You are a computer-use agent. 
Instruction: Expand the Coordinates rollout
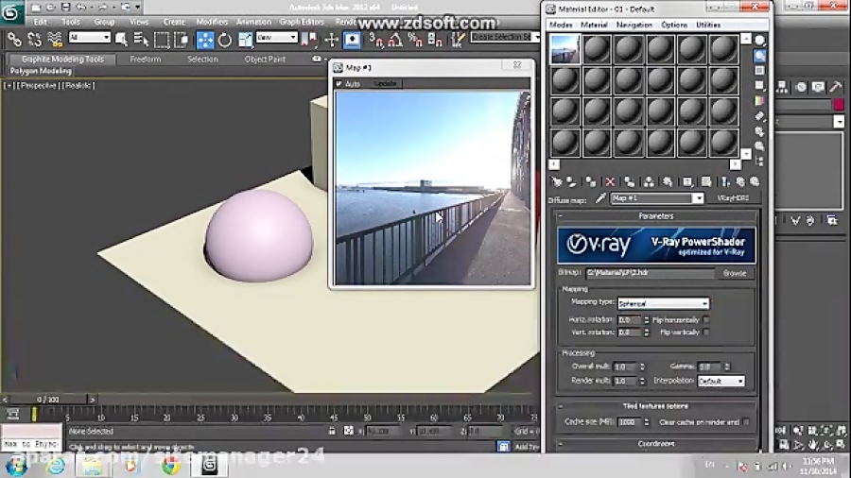click(655, 444)
